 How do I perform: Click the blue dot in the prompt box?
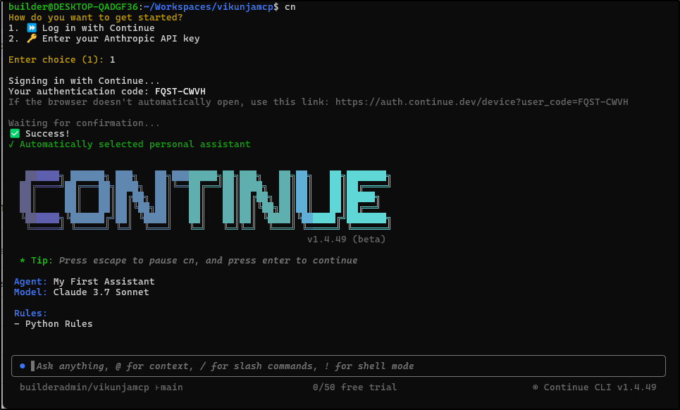pos(23,366)
